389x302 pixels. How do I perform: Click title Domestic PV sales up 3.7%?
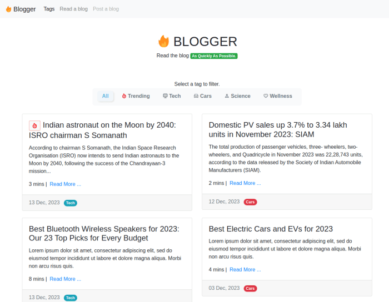tap(278, 129)
